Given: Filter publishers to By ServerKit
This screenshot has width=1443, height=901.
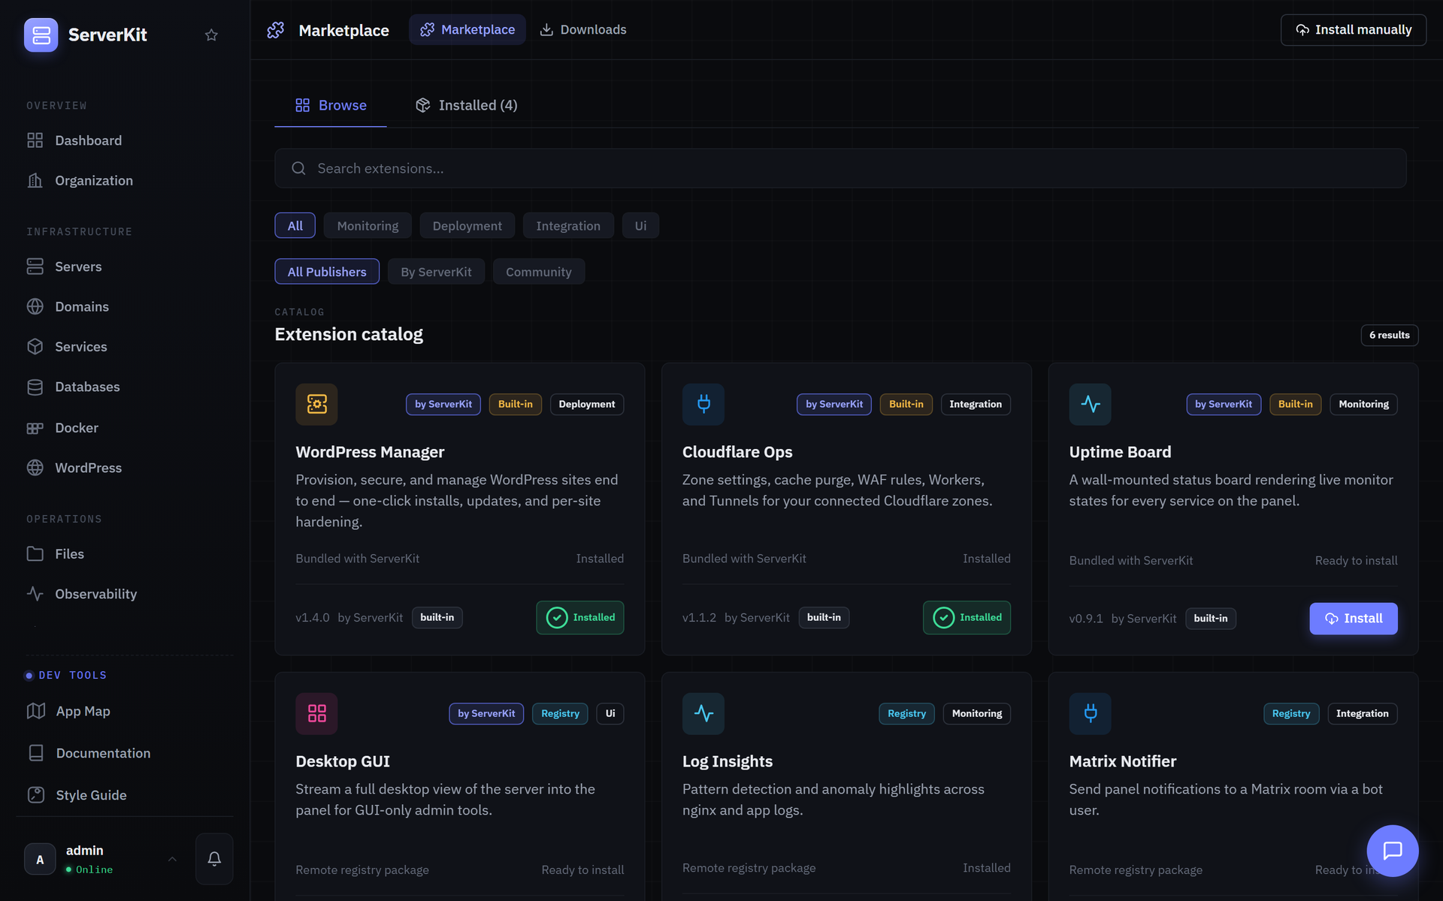Looking at the screenshot, I should point(436,272).
